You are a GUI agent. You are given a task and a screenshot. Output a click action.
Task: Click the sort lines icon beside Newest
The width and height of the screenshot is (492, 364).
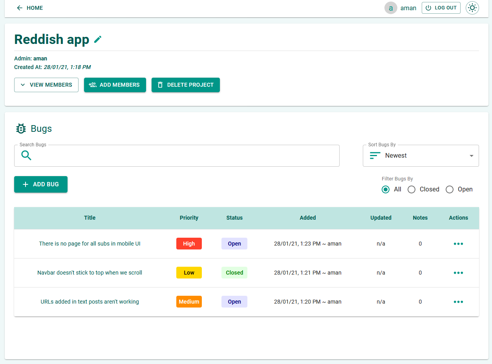pyautogui.click(x=374, y=155)
